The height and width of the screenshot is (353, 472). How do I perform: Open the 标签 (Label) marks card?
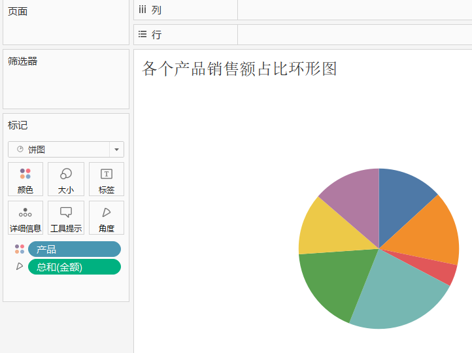106,179
